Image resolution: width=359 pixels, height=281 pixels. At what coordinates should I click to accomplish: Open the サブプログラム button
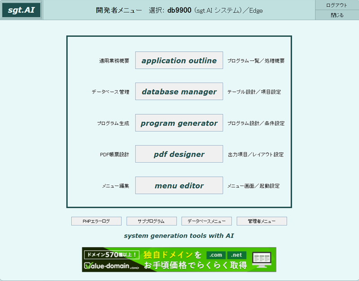[x=152, y=221]
